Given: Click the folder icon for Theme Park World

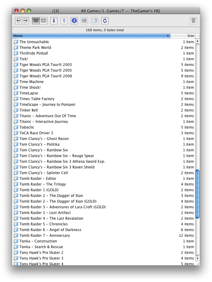Looking at the screenshot, I should pyautogui.click(x=16, y=48).
